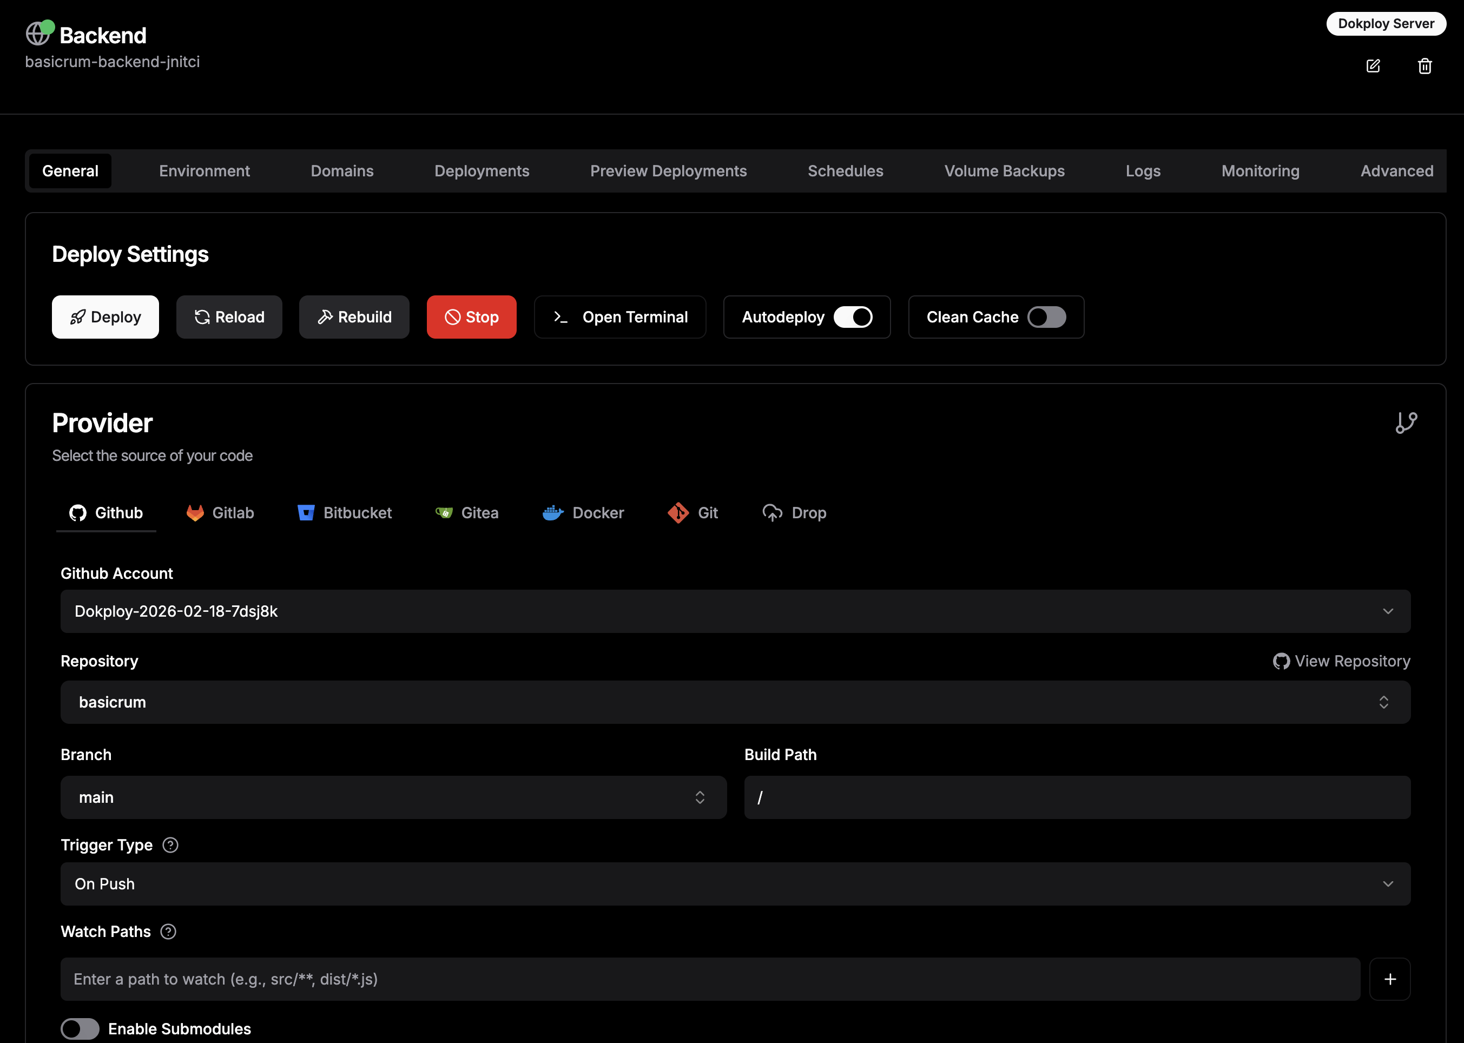Click the Rebuild button

(x=354, y=317)
